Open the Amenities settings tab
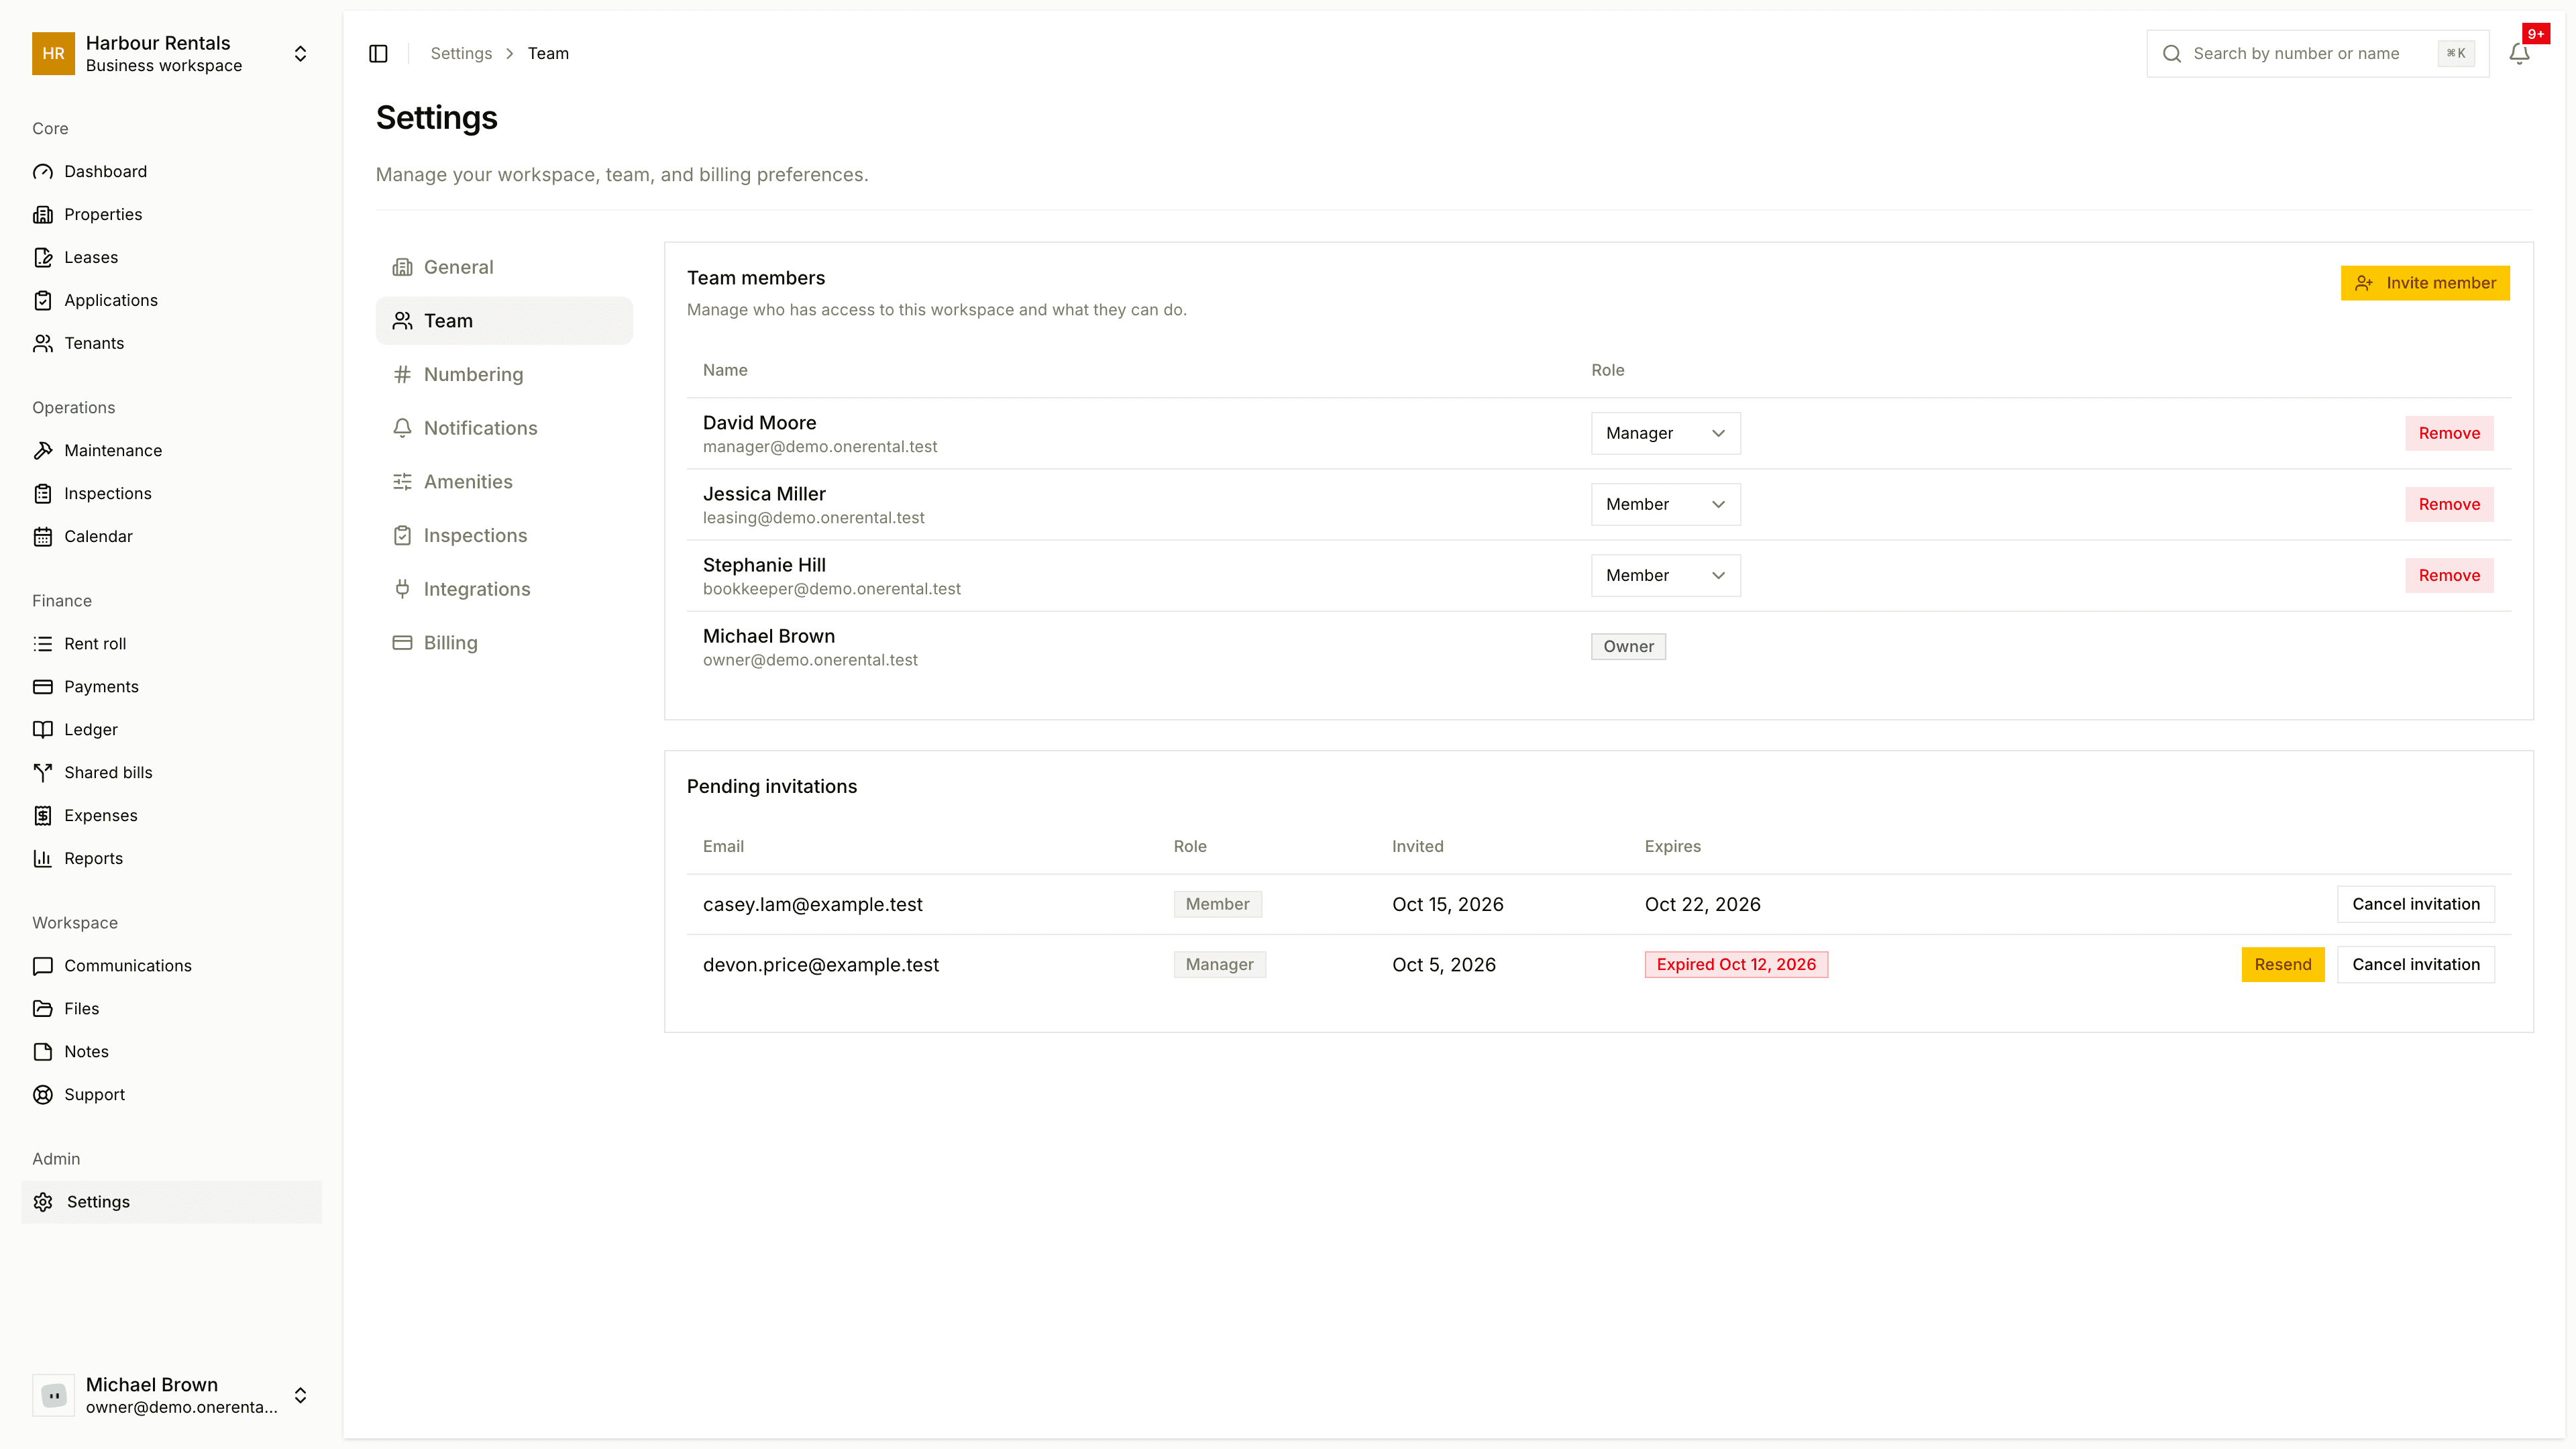2576x1449 pixels. [504, 481]
